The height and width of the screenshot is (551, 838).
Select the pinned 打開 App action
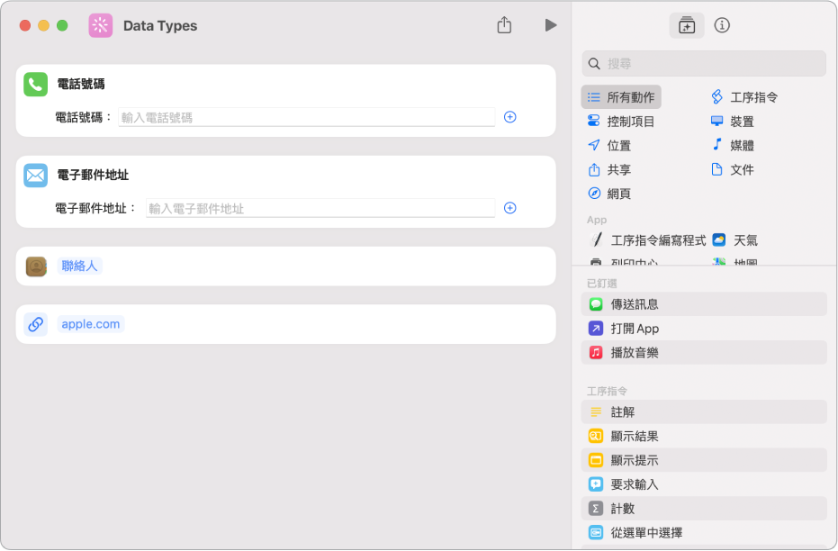point(704,328)
